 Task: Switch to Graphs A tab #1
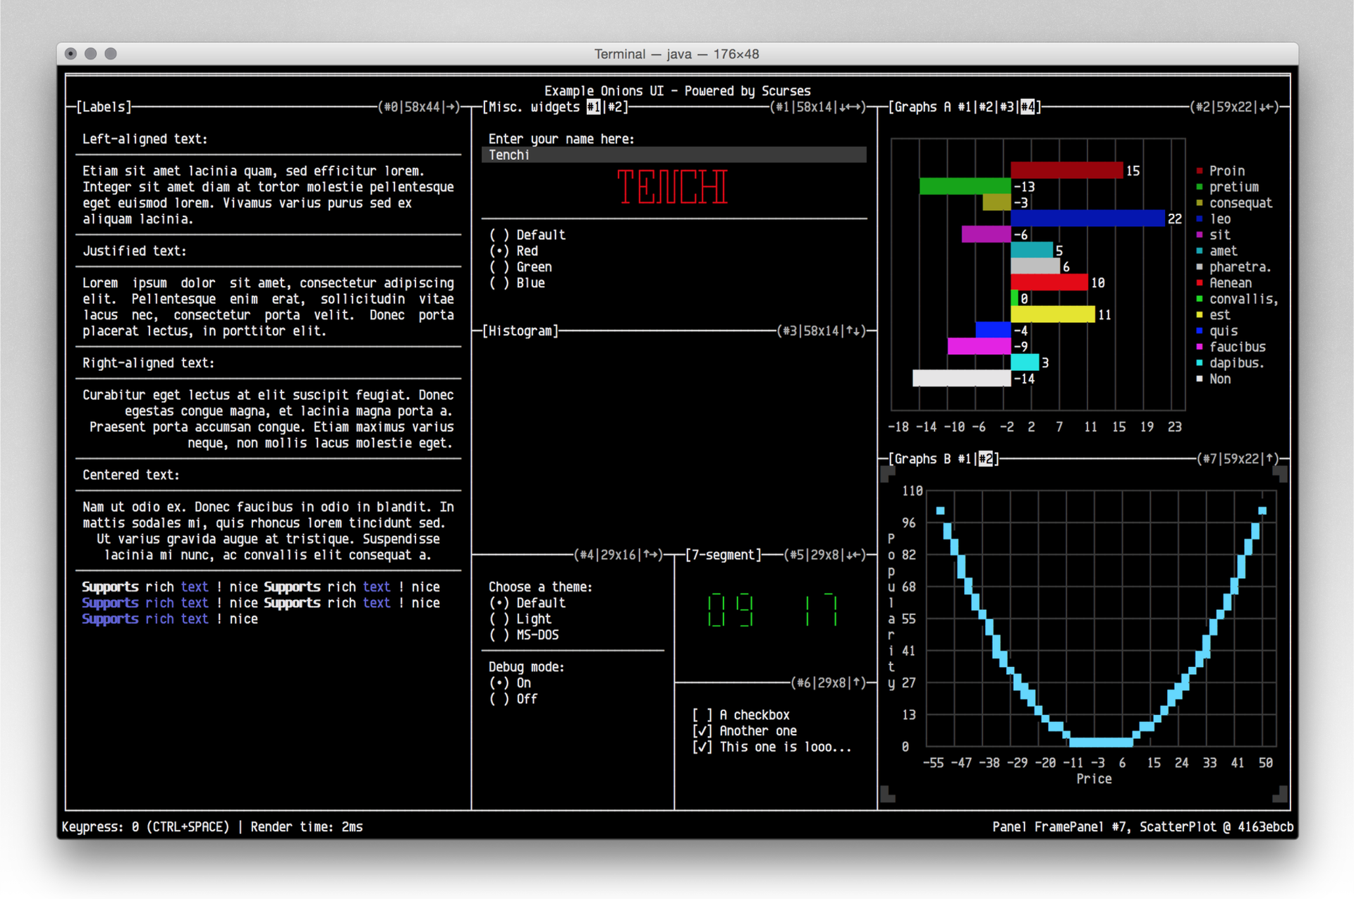[x=965, y=107]
